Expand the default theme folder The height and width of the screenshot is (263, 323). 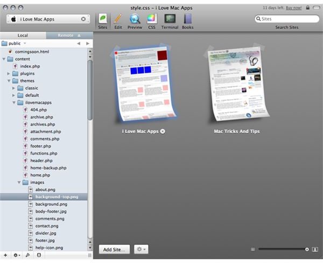13,95
